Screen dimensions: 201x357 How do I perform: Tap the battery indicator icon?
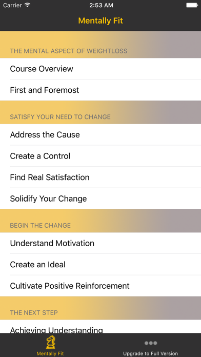click(192, 5)
